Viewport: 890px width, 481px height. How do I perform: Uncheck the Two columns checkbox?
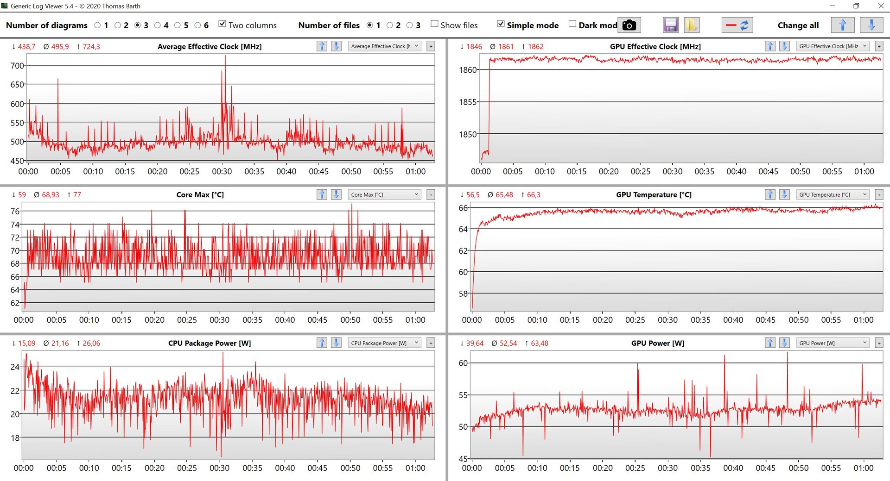tap(222, 24)
